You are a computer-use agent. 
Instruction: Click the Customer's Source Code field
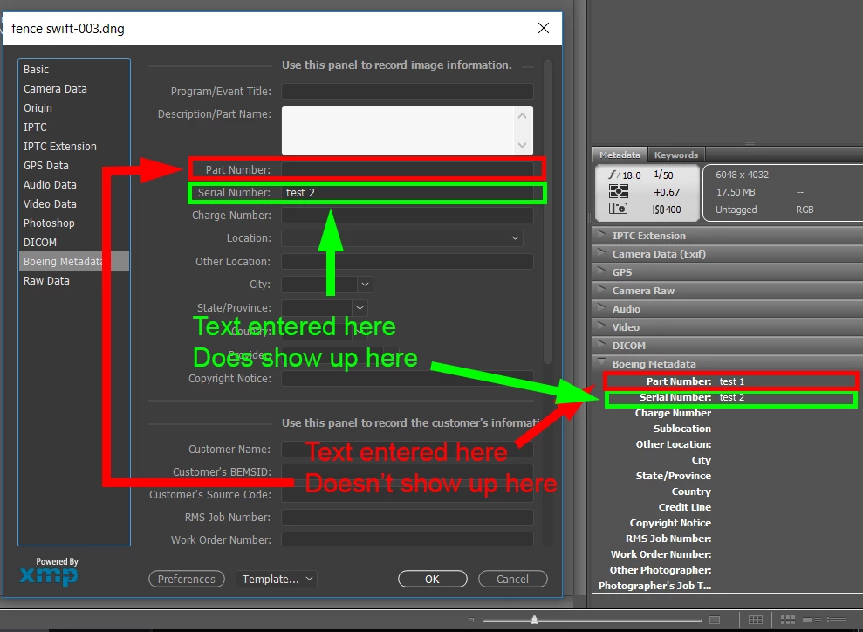click(x=408, y=494)
